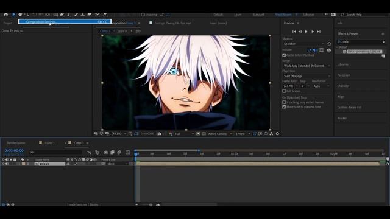The image size is (390, 219).
Task: Jump to first frame in Preview panel
Action: [294, 32]
